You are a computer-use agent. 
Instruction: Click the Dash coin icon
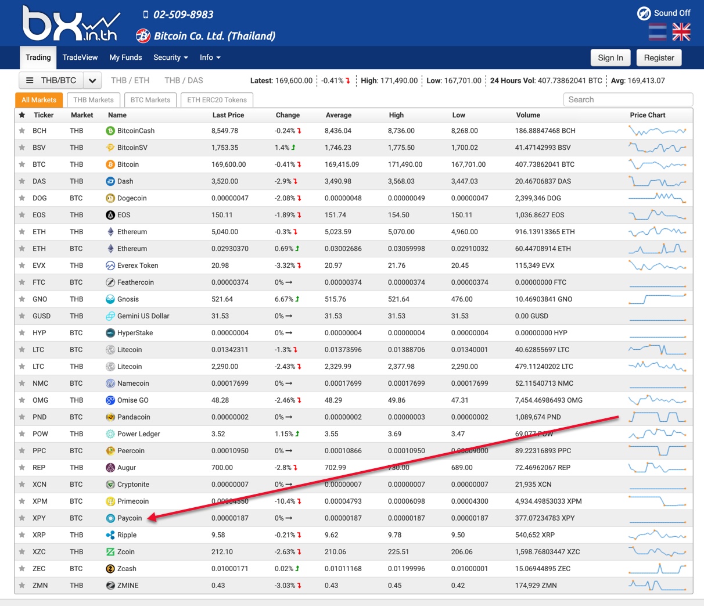pyautogui.click(x=110, y=181)
